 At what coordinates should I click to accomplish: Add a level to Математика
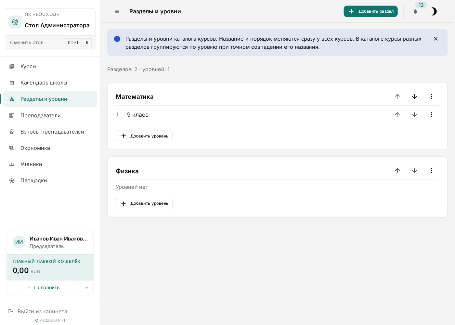[x=144, y=136]
